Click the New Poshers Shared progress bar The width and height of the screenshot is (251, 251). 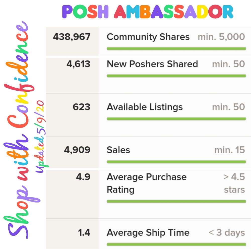click(176, 76)
